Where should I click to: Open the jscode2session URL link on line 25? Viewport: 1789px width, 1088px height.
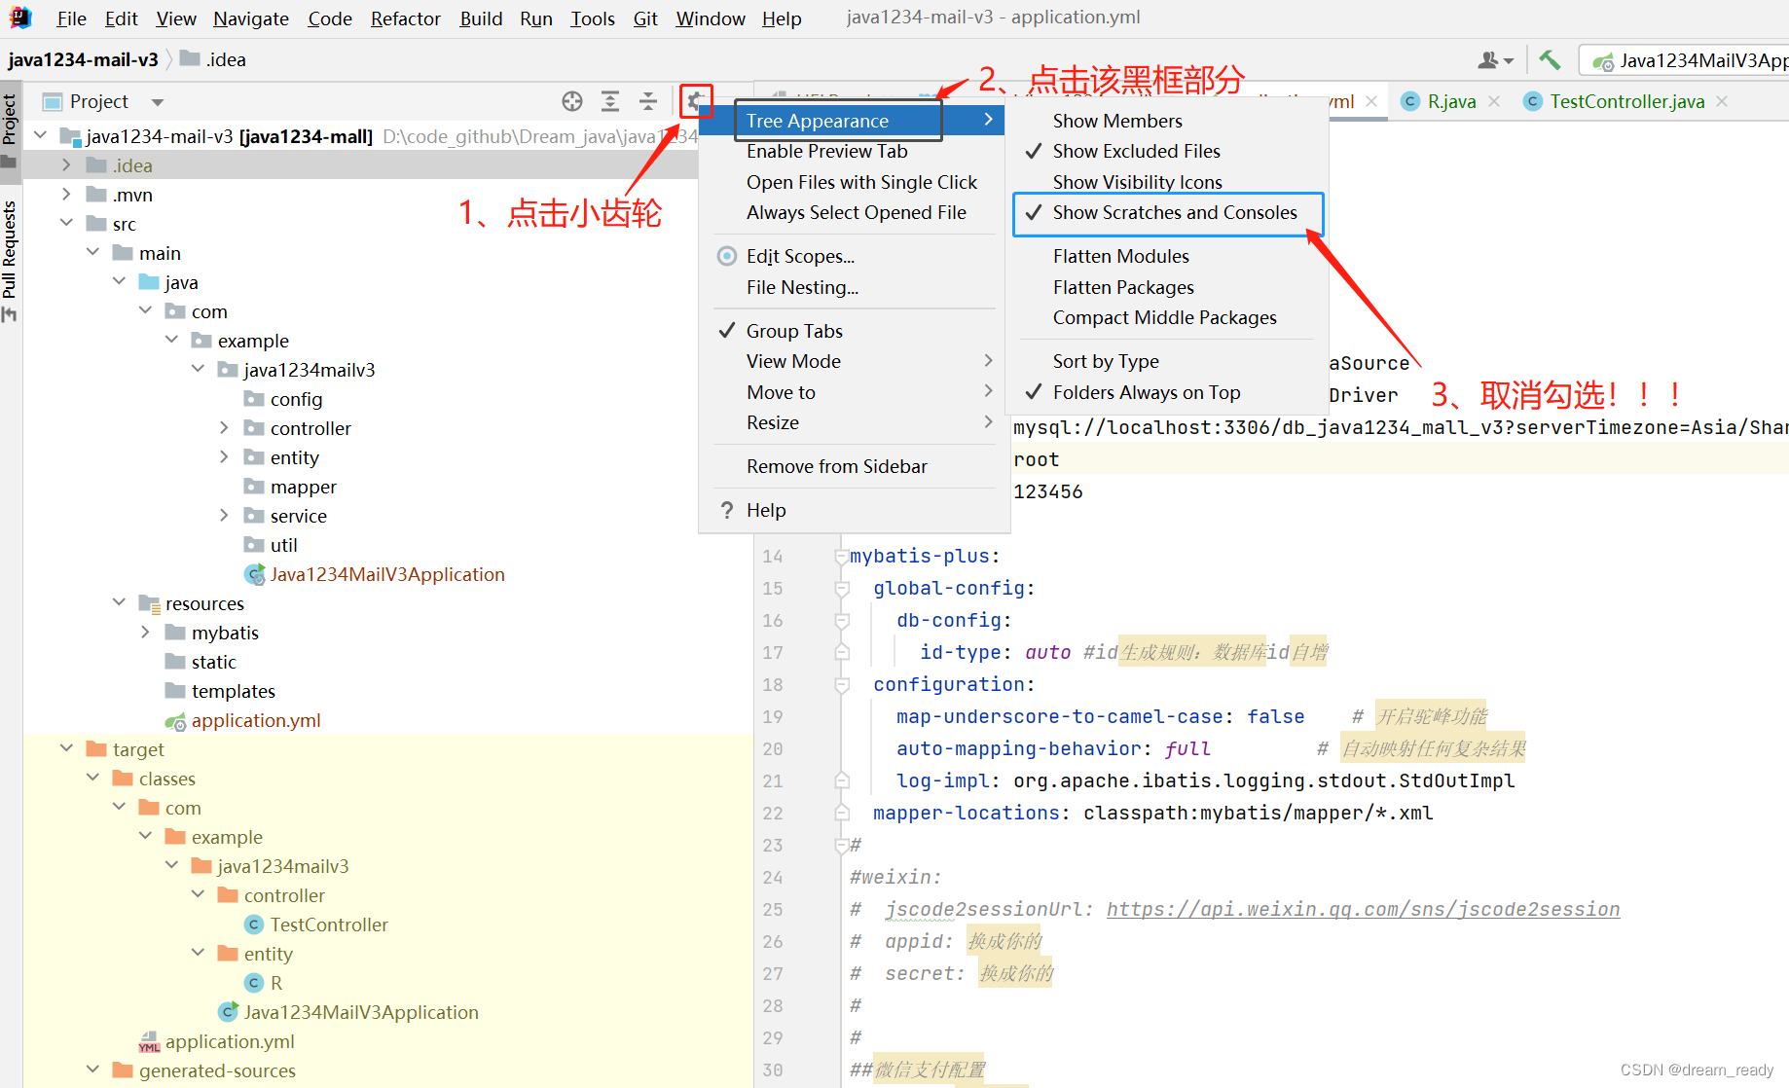pyautogui.click(x=1363, y=909)
